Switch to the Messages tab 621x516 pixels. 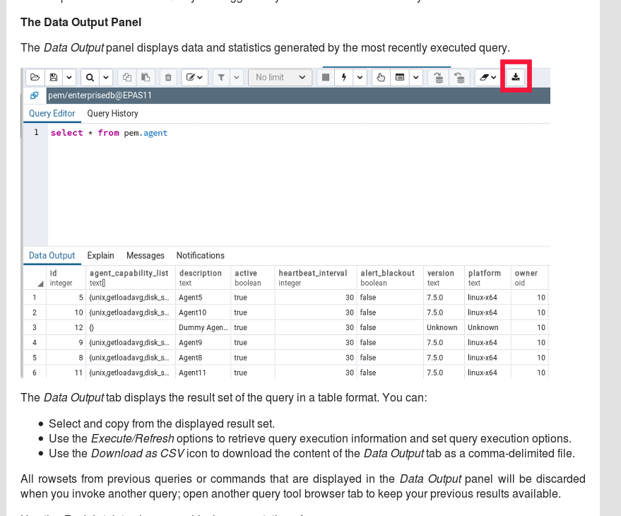click(x=145, y=255)
